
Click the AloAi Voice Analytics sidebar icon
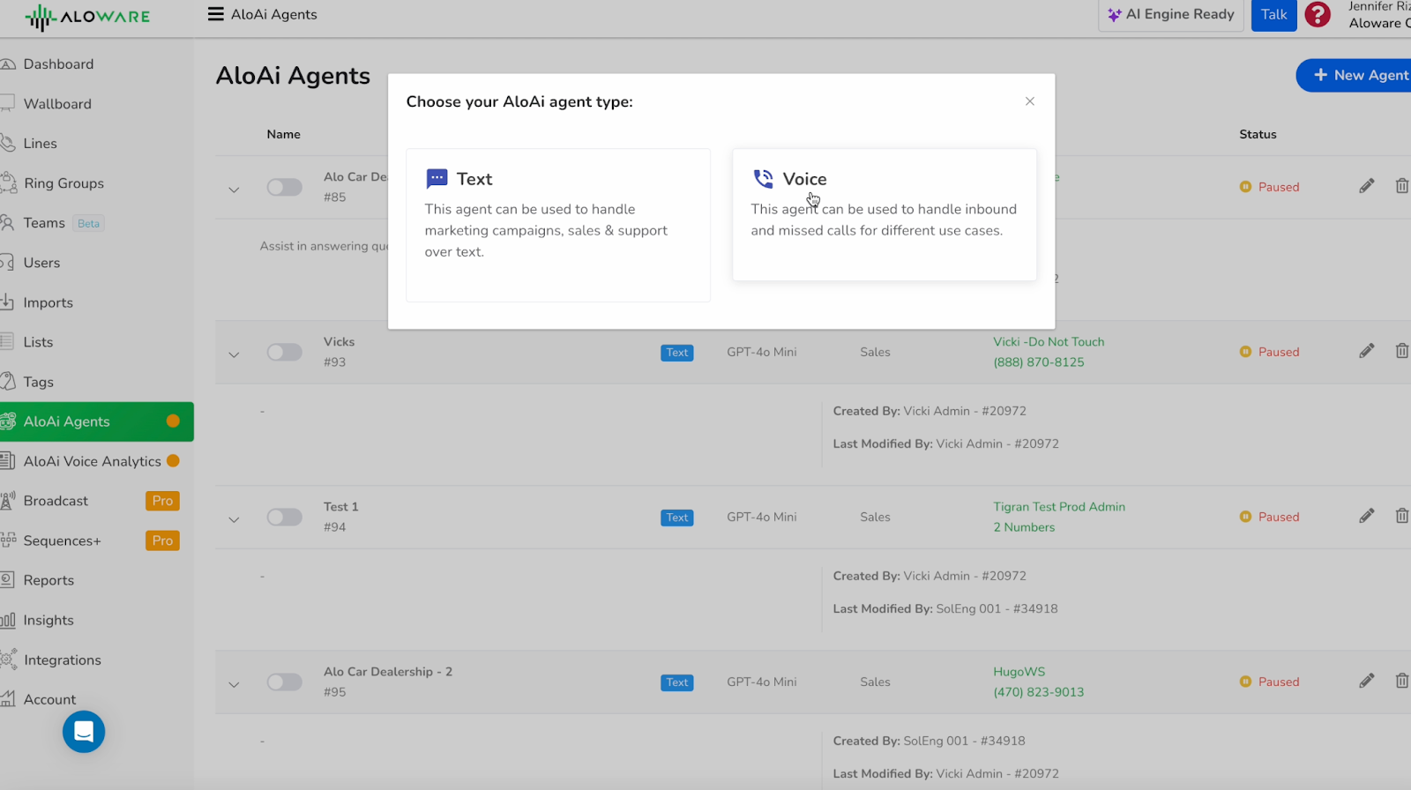coord(8,461)
